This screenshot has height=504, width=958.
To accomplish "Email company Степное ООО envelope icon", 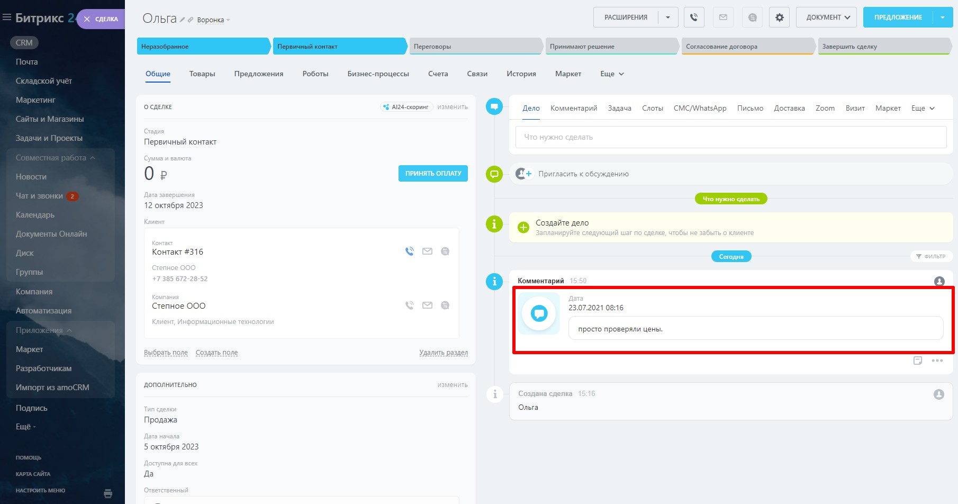I will (427, 305).
